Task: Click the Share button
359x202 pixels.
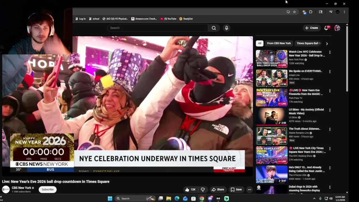Action: 218,190
